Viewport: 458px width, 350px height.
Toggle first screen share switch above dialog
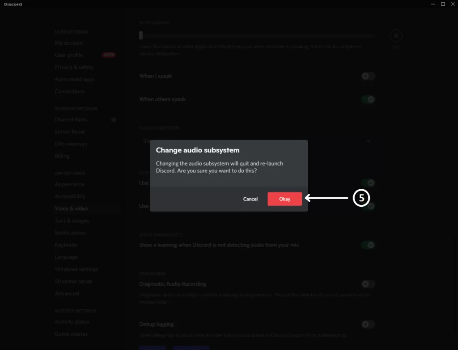coord(368,183)
